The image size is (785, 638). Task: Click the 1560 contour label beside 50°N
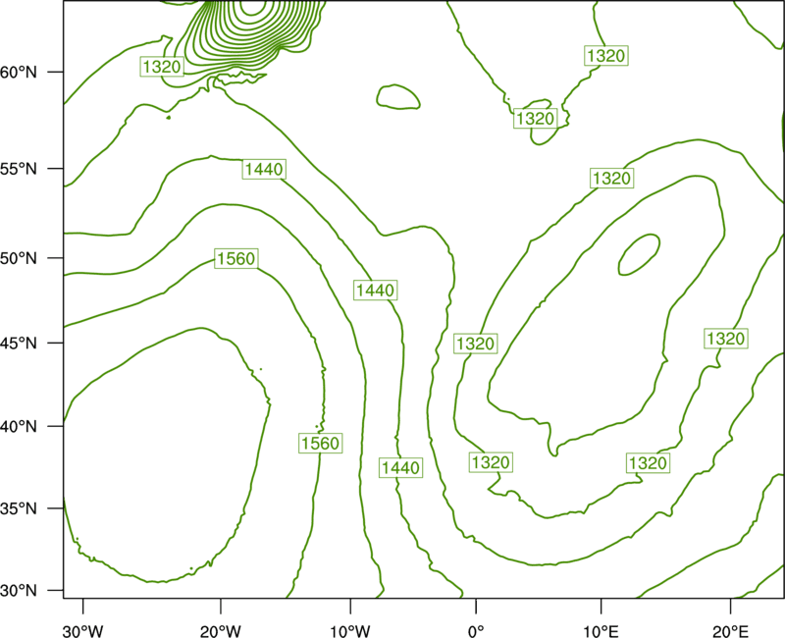point(235,258)
